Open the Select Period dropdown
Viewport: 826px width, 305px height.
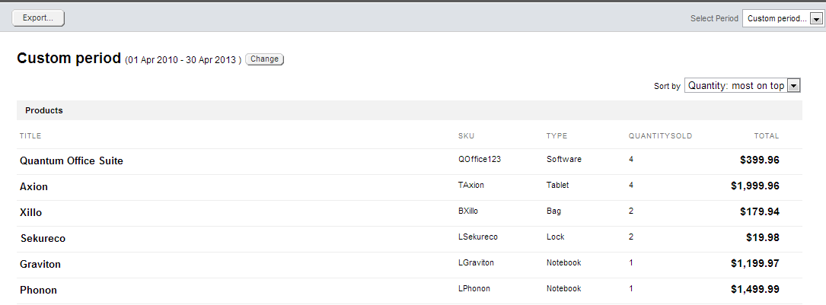pyautogui.click(x=782, y=18)
